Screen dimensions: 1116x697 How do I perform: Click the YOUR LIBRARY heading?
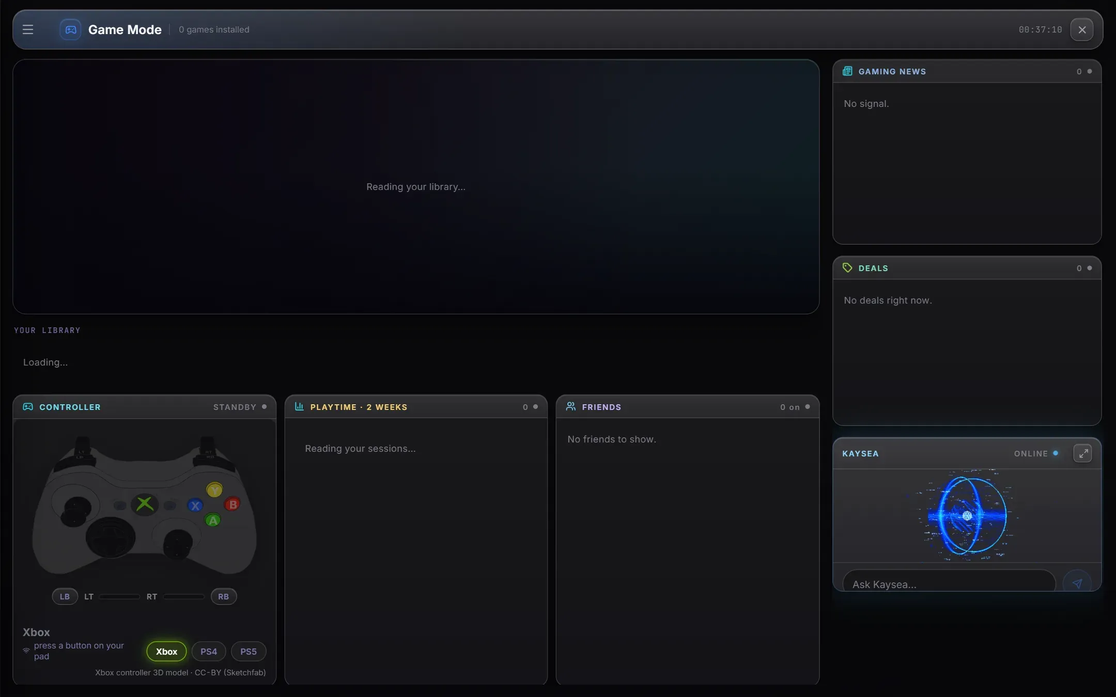(47, 330)
